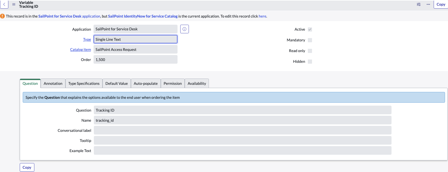Click the blue Question instruction message
448x172 pixels.
coord(234,97)
